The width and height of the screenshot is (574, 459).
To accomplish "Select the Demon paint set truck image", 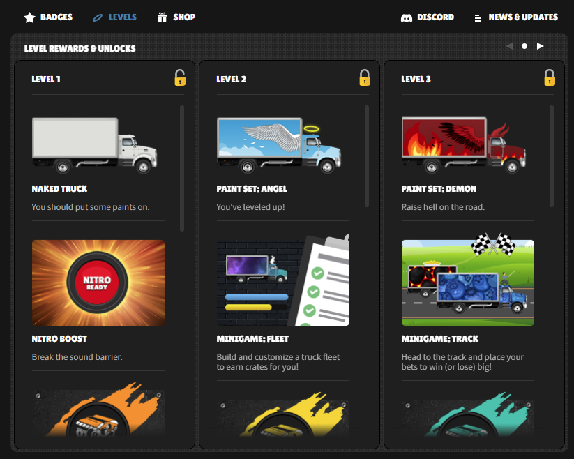I will coord(464,145).
